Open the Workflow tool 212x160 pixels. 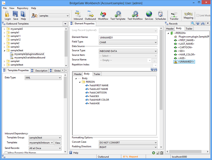[x=103, y=15]
